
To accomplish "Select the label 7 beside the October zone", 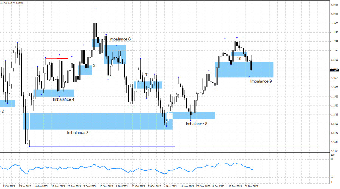I will click(146, 75).
